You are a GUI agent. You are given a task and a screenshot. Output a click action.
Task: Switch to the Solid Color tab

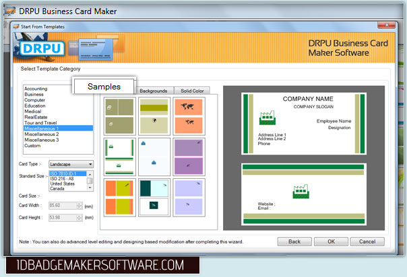point(192,91)
